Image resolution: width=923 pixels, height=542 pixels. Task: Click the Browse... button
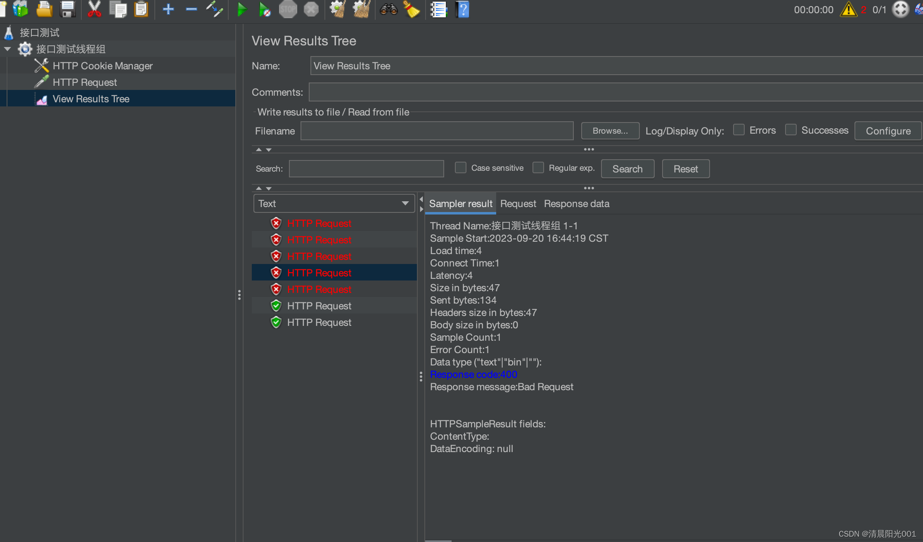[610, 131]
